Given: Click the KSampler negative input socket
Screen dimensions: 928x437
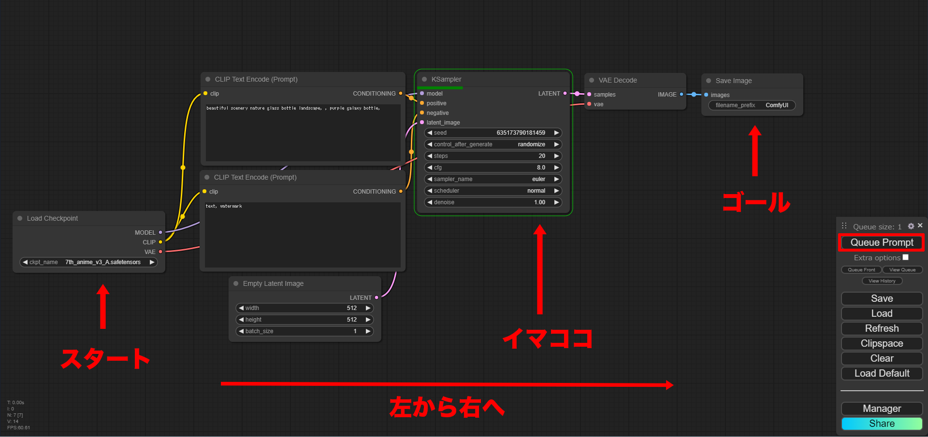Looking at the screenshot, I should coord(422,113).
